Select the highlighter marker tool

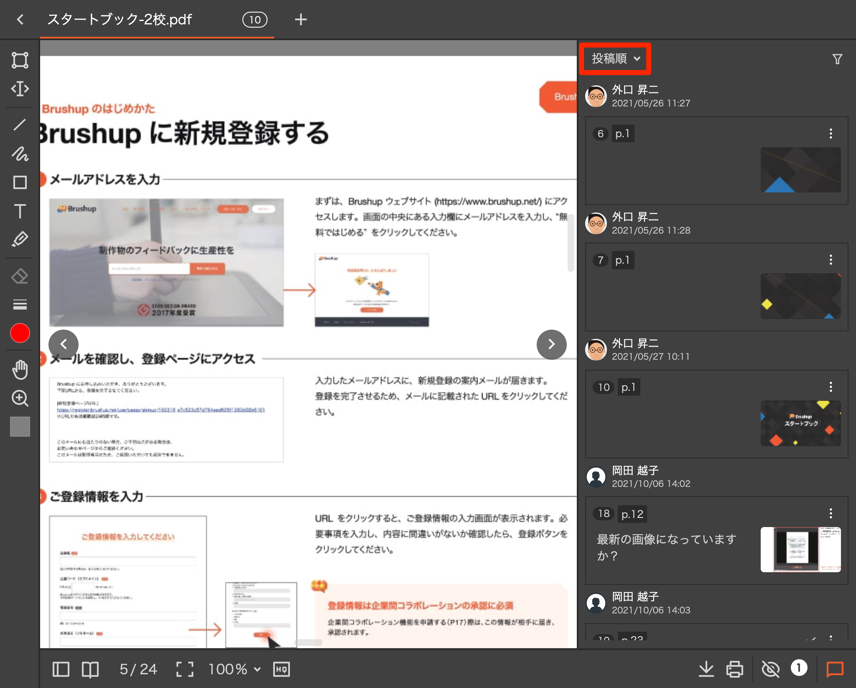tap(20, 240)
